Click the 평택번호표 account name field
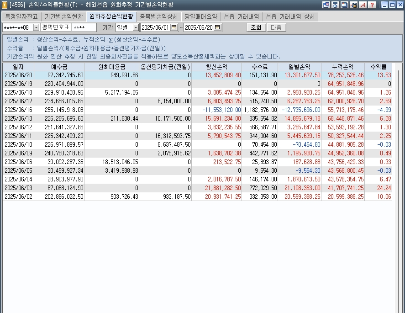The width and height of the screenshot is (405, 313). 56,27
